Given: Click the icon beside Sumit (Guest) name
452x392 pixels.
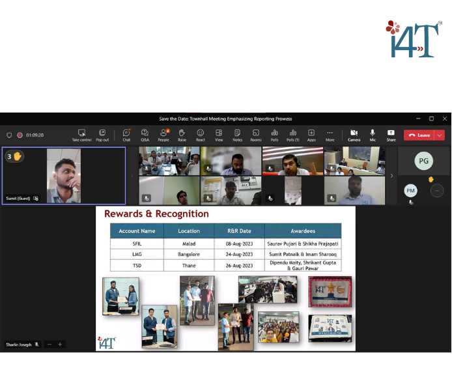Looking at the screenshot, I should coord(36,199).
